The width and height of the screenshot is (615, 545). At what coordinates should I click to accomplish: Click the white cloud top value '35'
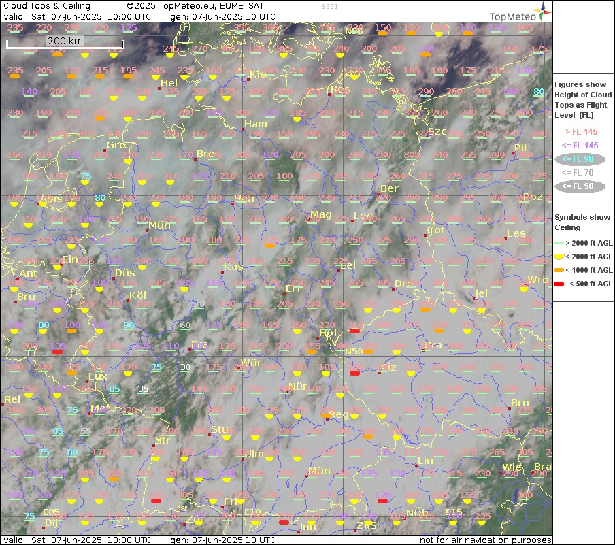(x=143, y=389)
